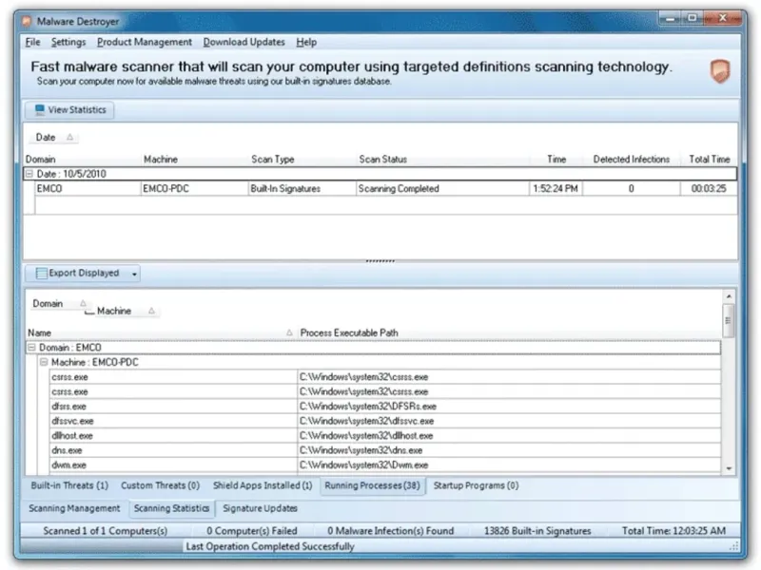Click the View Statistics button
Image resolution: width=761 pixels, height=570 pixels.
point(69,110)
